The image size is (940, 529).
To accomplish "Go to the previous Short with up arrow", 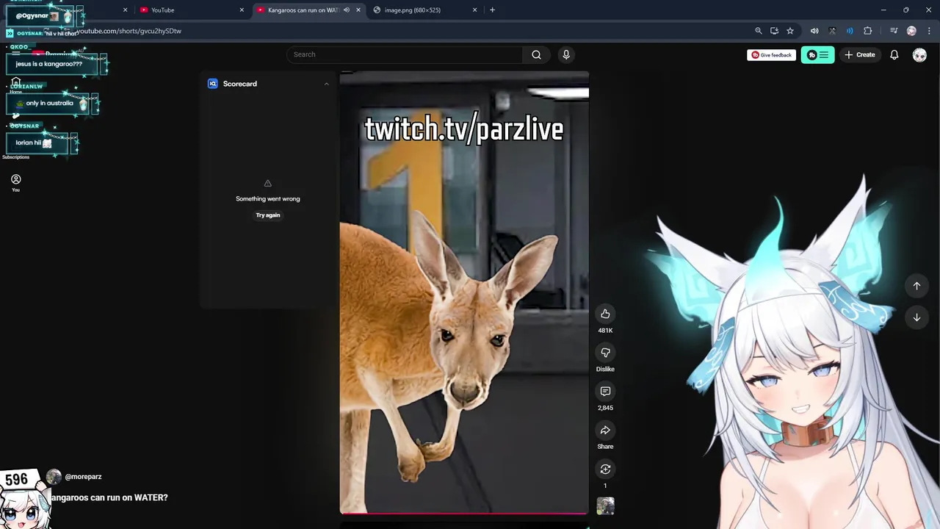I will coord(916,286).
